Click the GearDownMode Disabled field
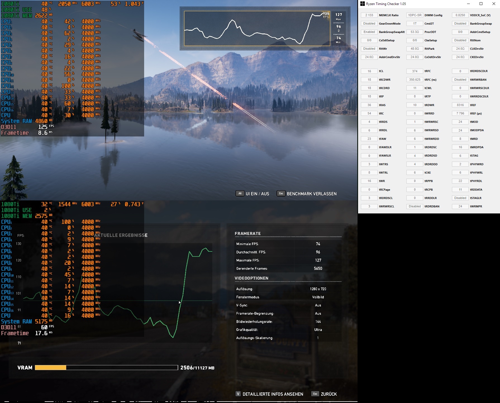Screen dimensions: 500x403 tap(369, 23)
